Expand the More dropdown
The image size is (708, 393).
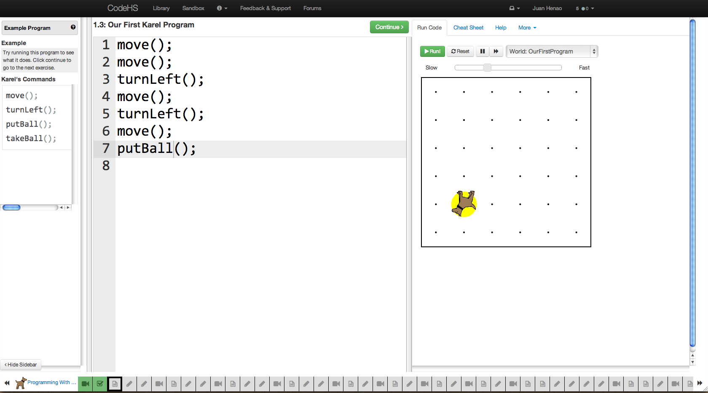tap(527, 27)
